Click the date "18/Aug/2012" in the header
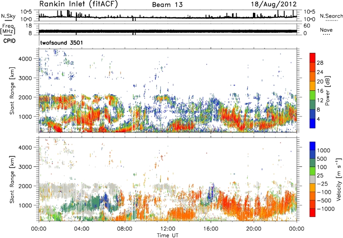Image resolution: width=343 pixels, height=238 pixels. (x=274, y=4)
